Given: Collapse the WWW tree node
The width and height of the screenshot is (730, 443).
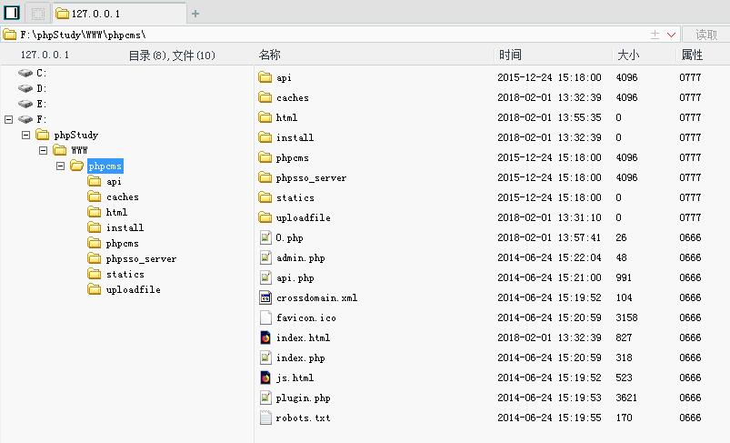Looking at the screenshot, I should [x=44, y=150].
